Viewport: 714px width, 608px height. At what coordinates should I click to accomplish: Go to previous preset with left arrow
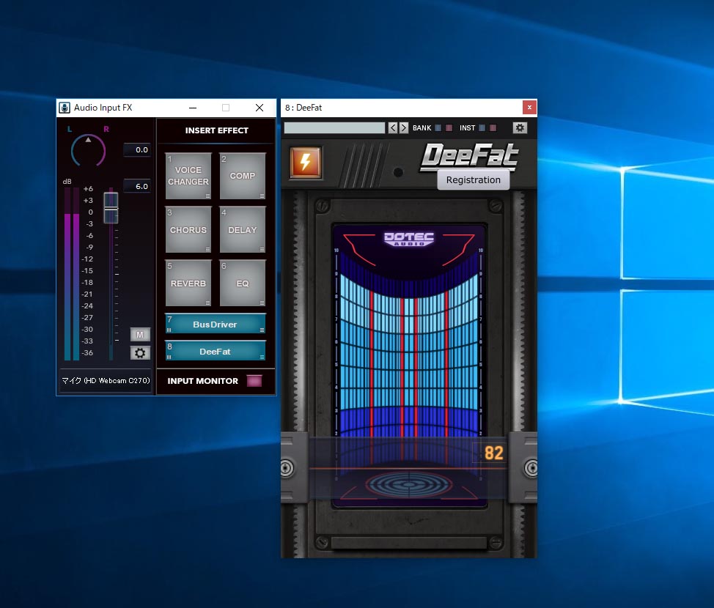coord(393,128)
